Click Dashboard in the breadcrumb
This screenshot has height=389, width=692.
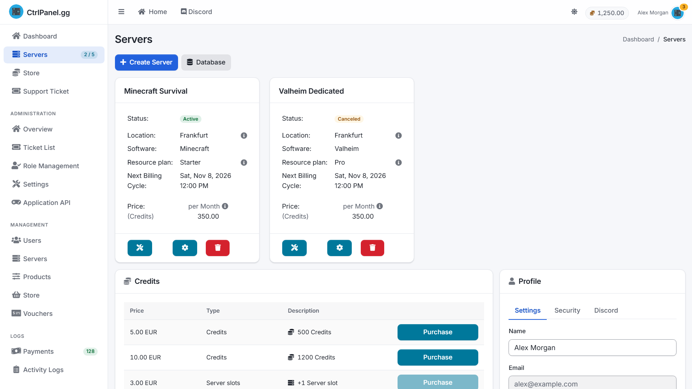(638, 39)
